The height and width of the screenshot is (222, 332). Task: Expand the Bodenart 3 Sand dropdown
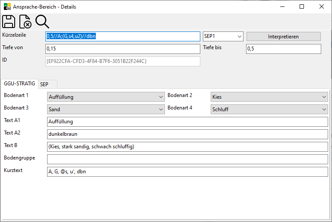[x=105, y=109]
